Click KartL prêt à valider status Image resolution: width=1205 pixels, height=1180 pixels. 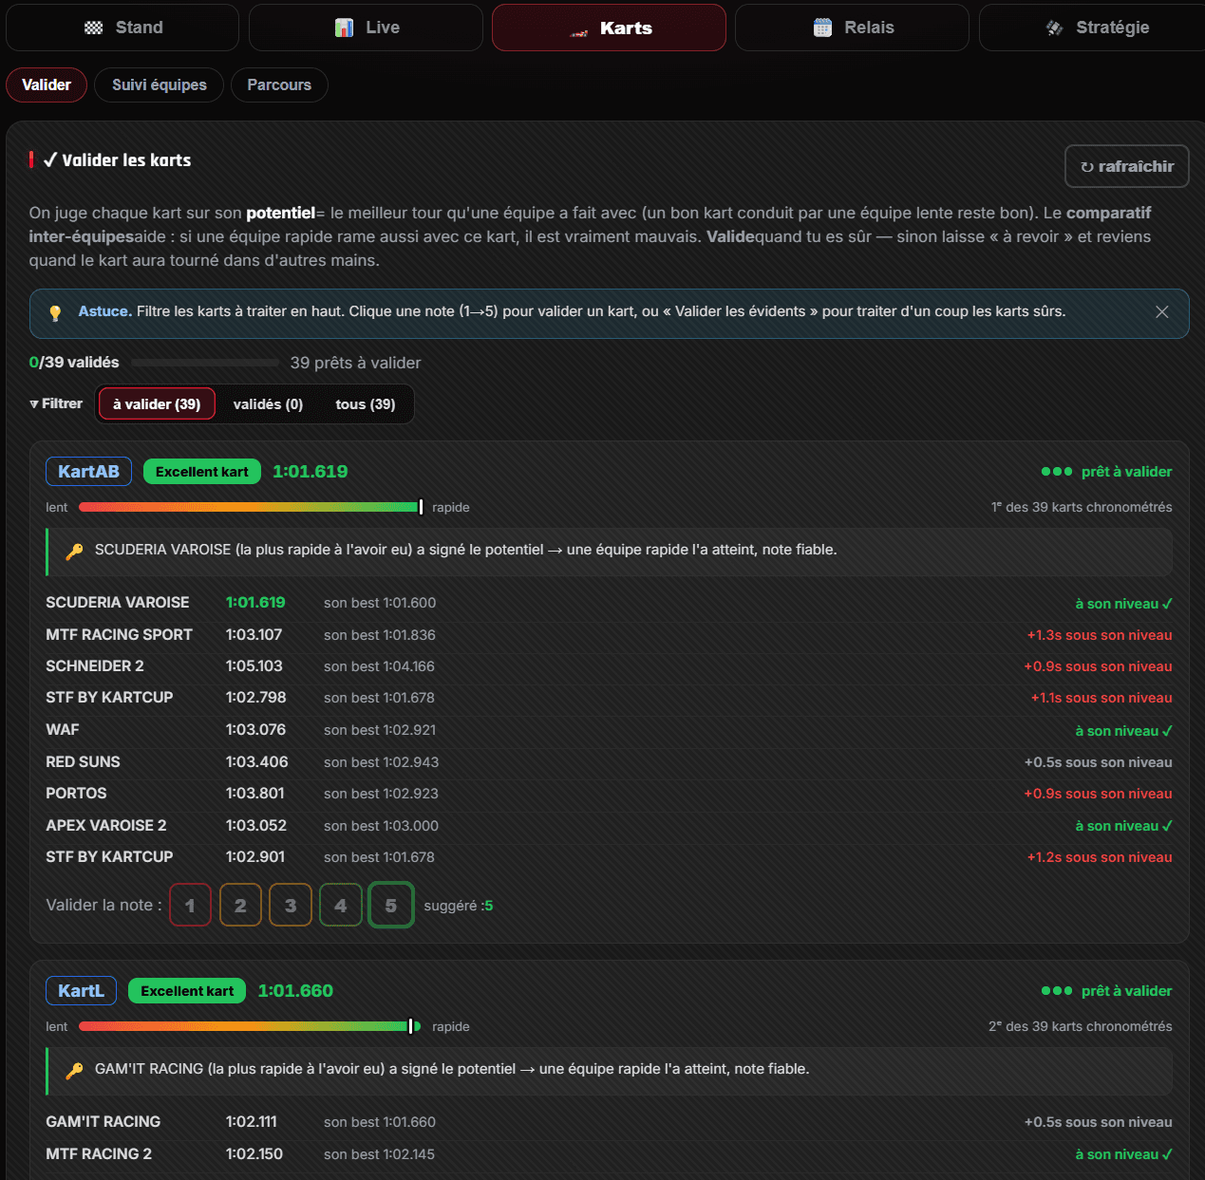coord(1106,991)
